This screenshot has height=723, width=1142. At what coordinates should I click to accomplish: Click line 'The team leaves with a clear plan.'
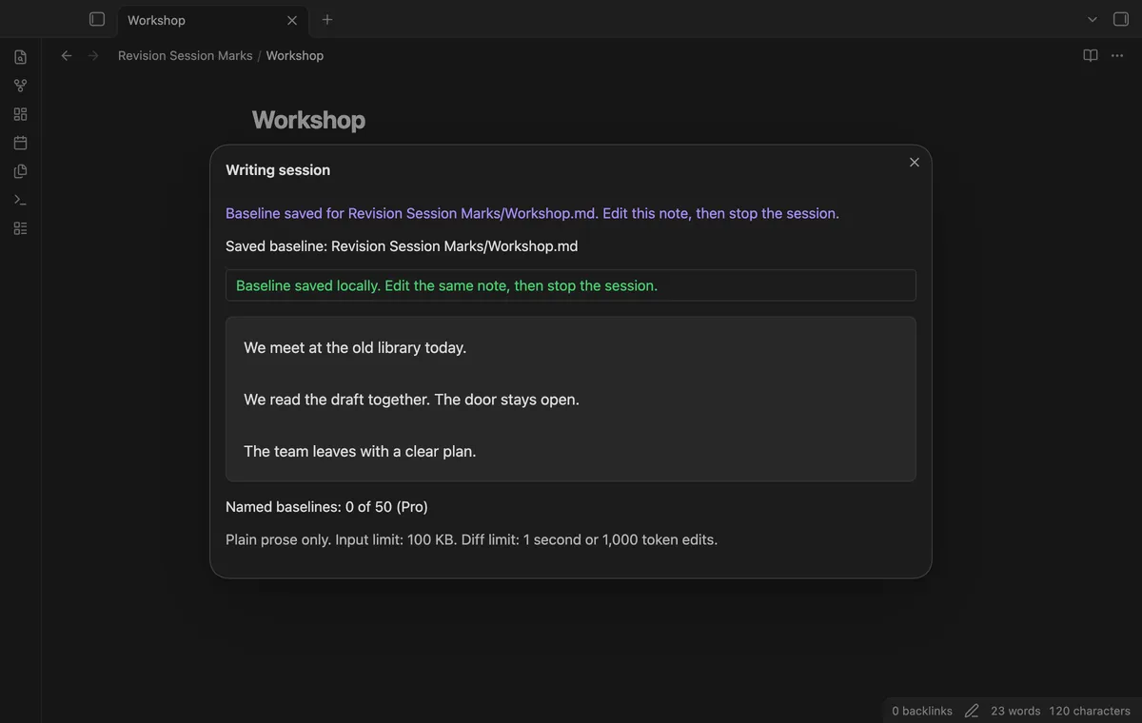[360, 451]
